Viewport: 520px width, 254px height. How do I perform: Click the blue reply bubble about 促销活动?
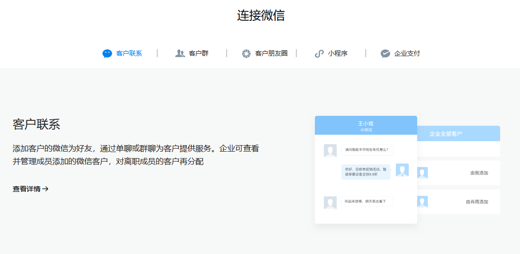pyautogui.click(x=366, y=171)
